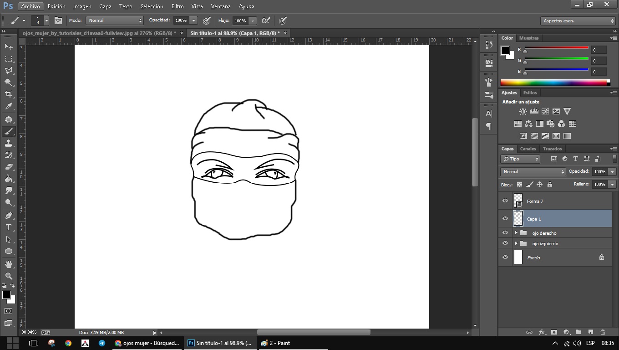Screen dimensions: 619x350
Task: Select the Magic Wand tool
Action: pos(9,82)
